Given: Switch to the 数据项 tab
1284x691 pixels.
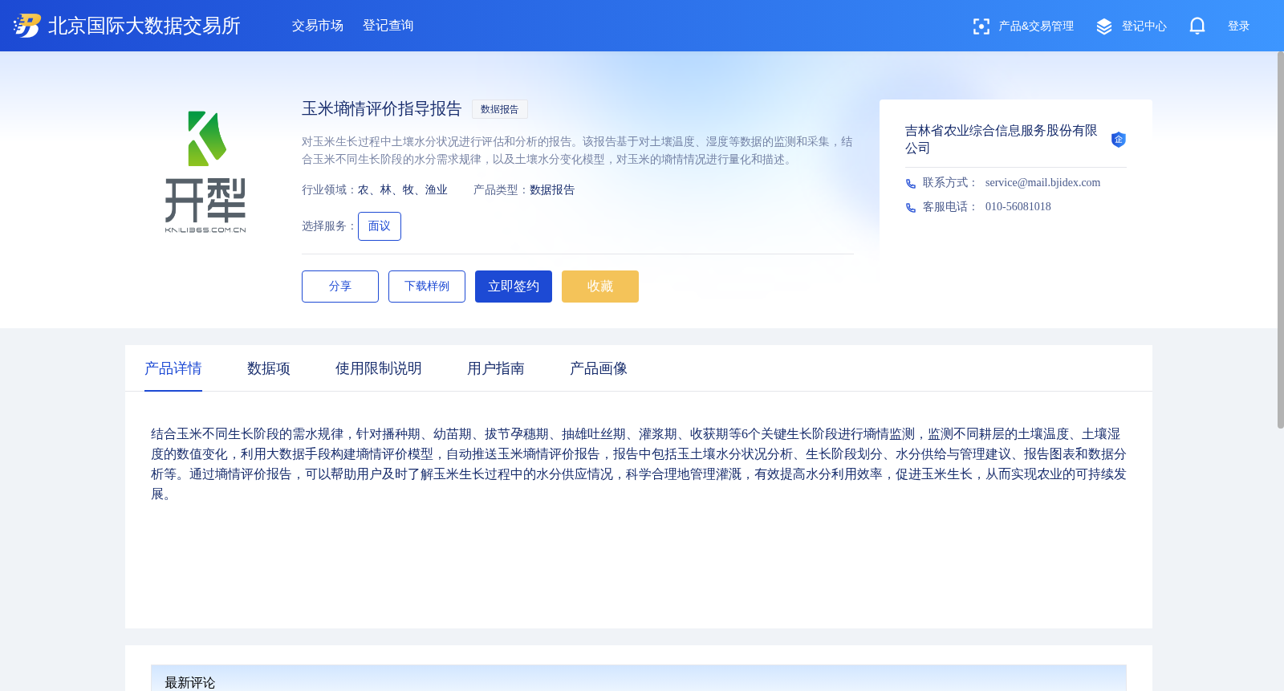Looking at the screenshot, I should [x=269, y=368].
